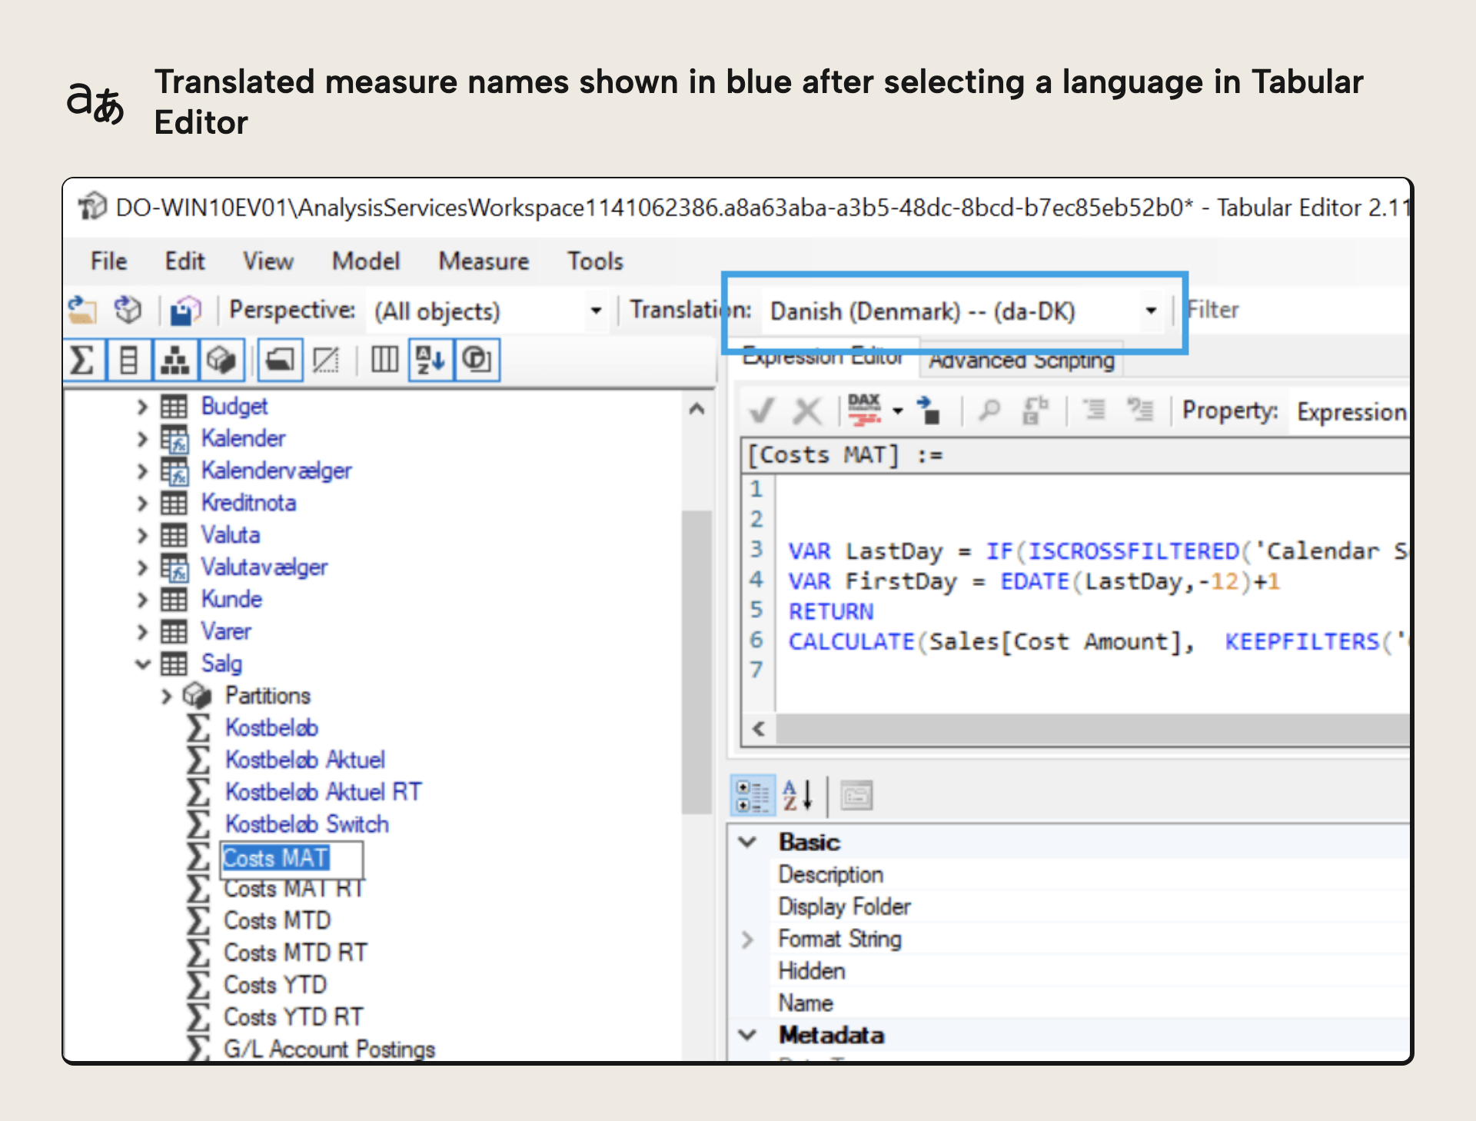The width and height of the screenshot is (1476, 1121).
Task: Toggle the Show hierarchies button
Action: coord(175,360)
